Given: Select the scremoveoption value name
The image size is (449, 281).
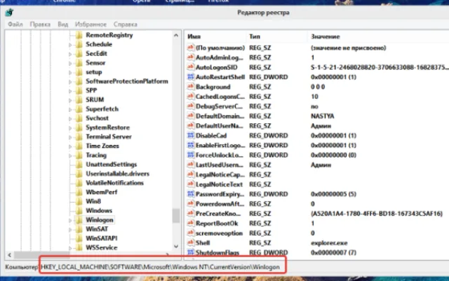Looking at the screenshot, I should coord(219,233).
